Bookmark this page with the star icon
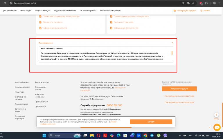This screenshot has width=223, height=139. coord(193,3)
